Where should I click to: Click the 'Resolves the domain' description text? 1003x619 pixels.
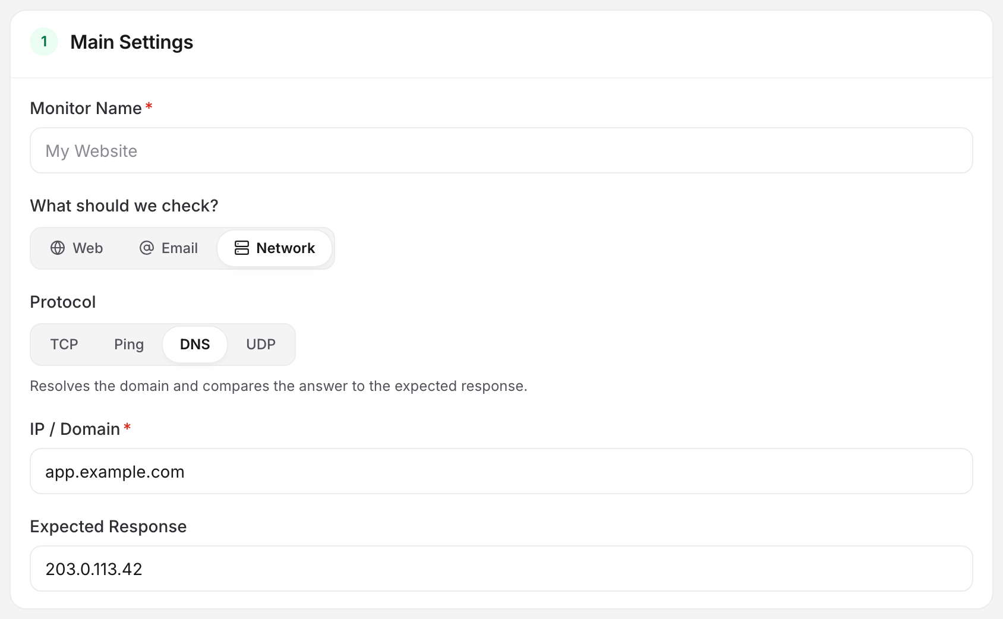coord(279,386)
